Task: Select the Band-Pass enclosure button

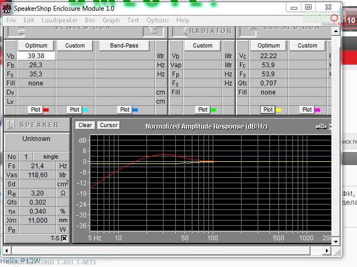Action: [x=125, y=45]
